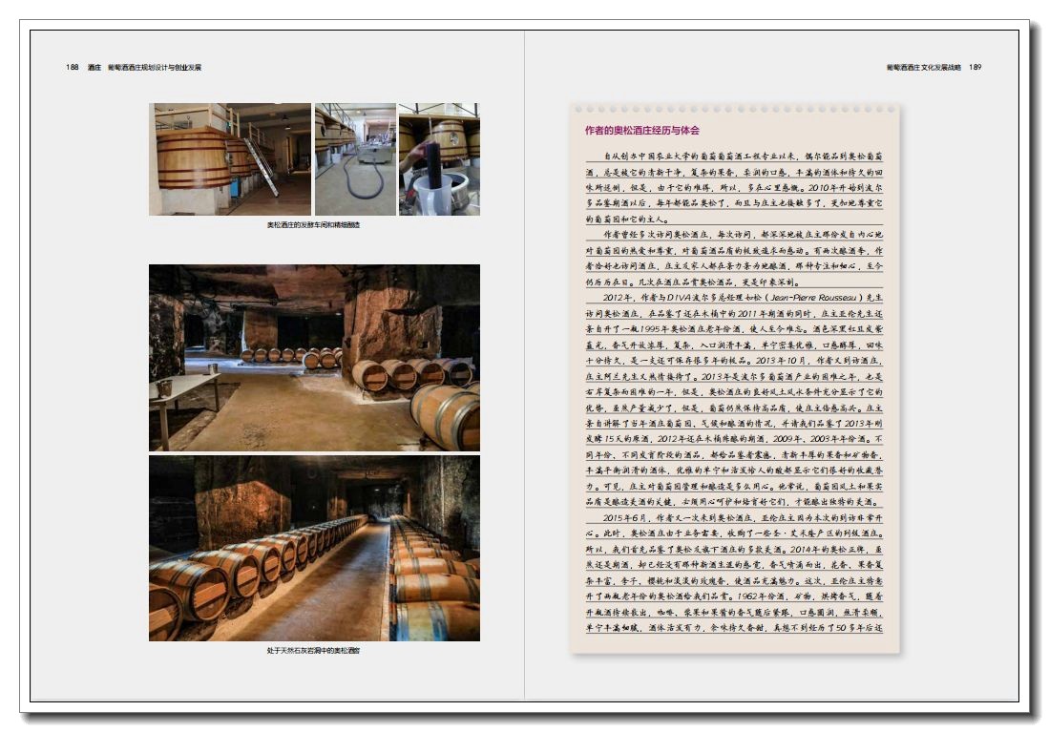Open the photo with the white bucket
The height and width of the screenshot is (732, 1049).
[x=439, y=158]
